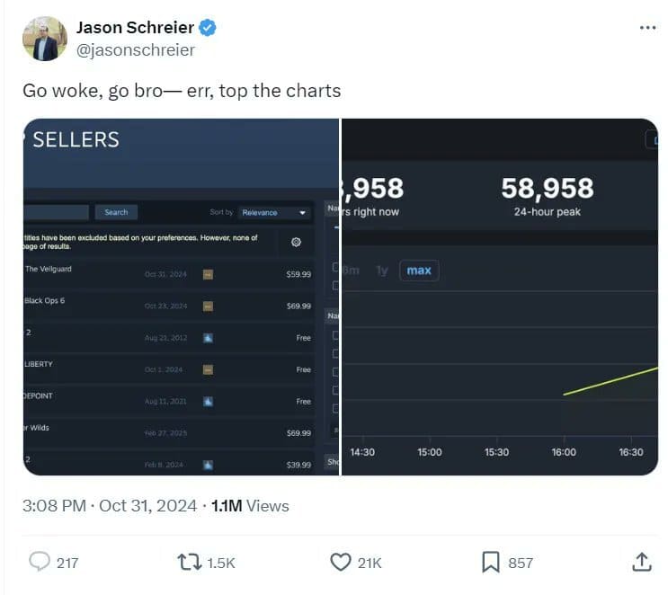This screenshot has width=668, height=595.
Task: Click the reply speech bubble icon
Action: click(x=40, y=562)
